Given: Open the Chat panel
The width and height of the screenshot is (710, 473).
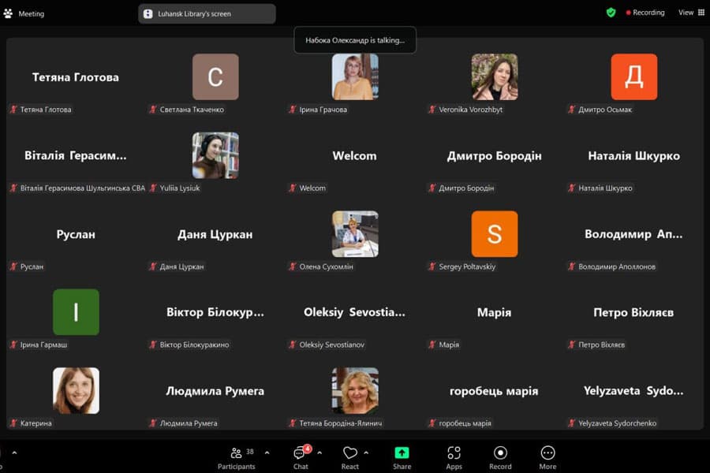Looking at the screenshot, I should 301,456.
